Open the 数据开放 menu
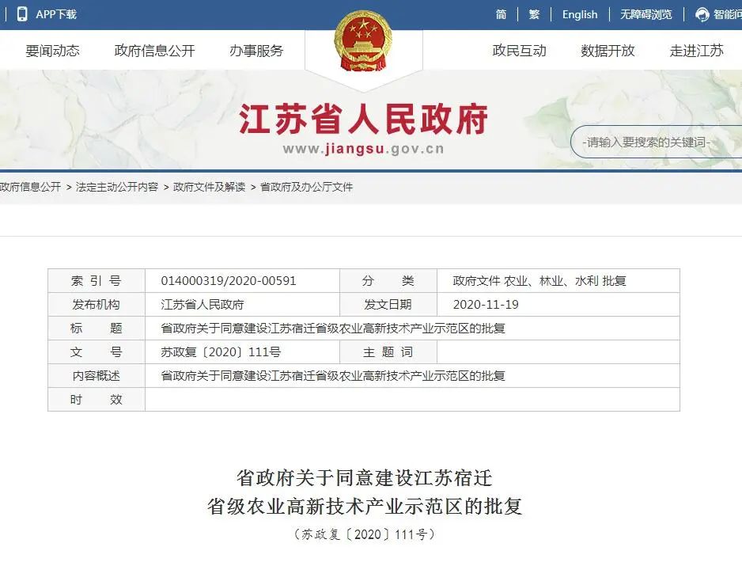 click(x=608, y=51)
